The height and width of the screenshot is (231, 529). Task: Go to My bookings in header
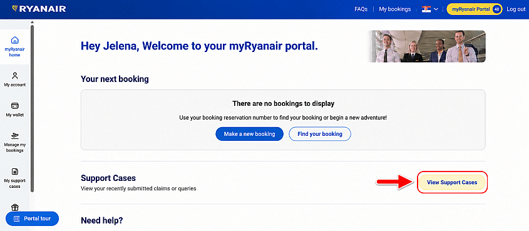tap(395, 9)
